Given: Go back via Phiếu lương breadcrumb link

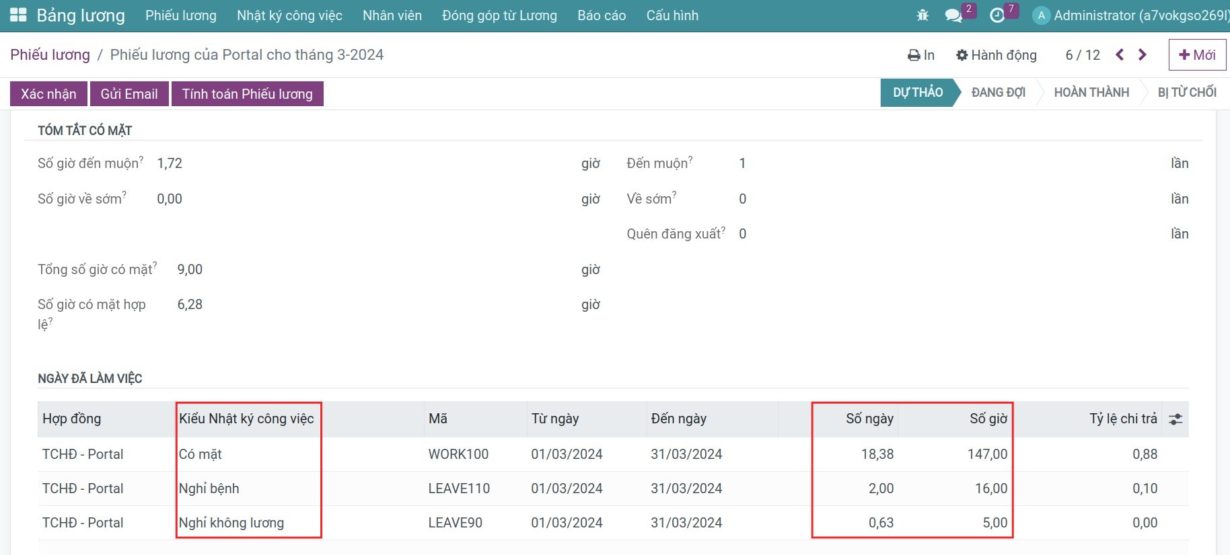Looking at the screenshot, I should tap(50, 55).
